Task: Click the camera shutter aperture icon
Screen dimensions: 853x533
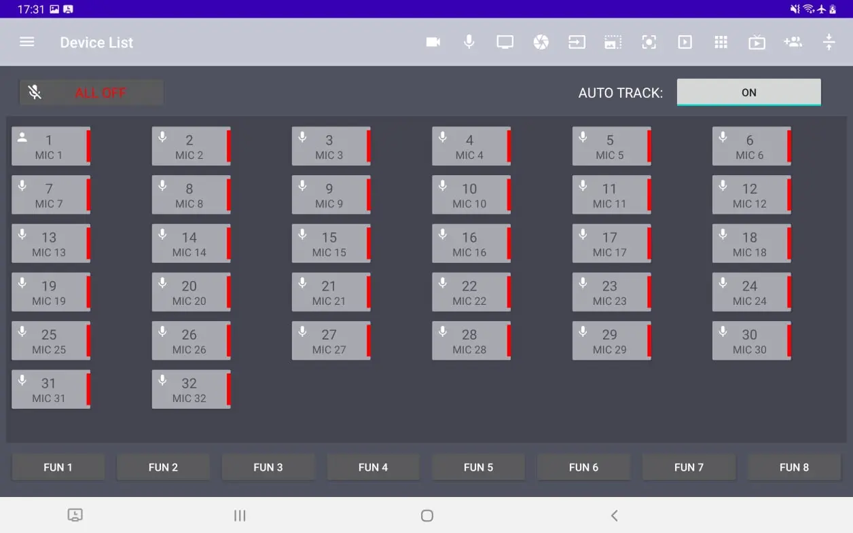Action: [x=541, y=42]
